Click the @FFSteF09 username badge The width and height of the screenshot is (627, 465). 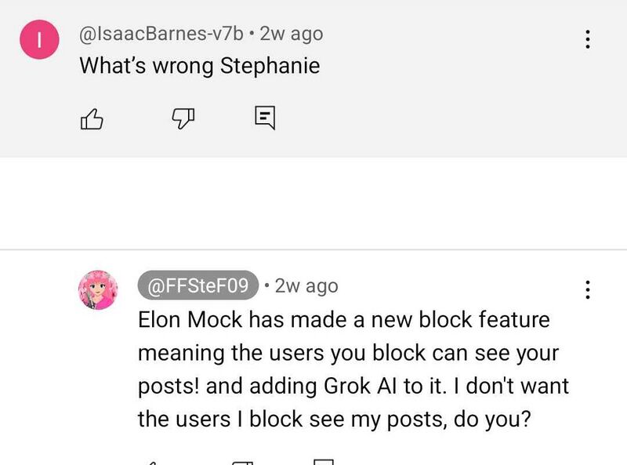click(198, 286)
